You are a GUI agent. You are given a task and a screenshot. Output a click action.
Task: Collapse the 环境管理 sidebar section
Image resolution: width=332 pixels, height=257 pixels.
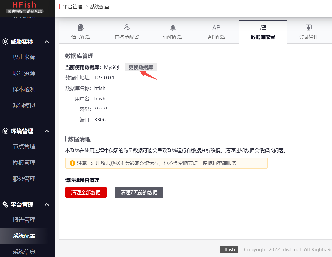coord(47,131)
